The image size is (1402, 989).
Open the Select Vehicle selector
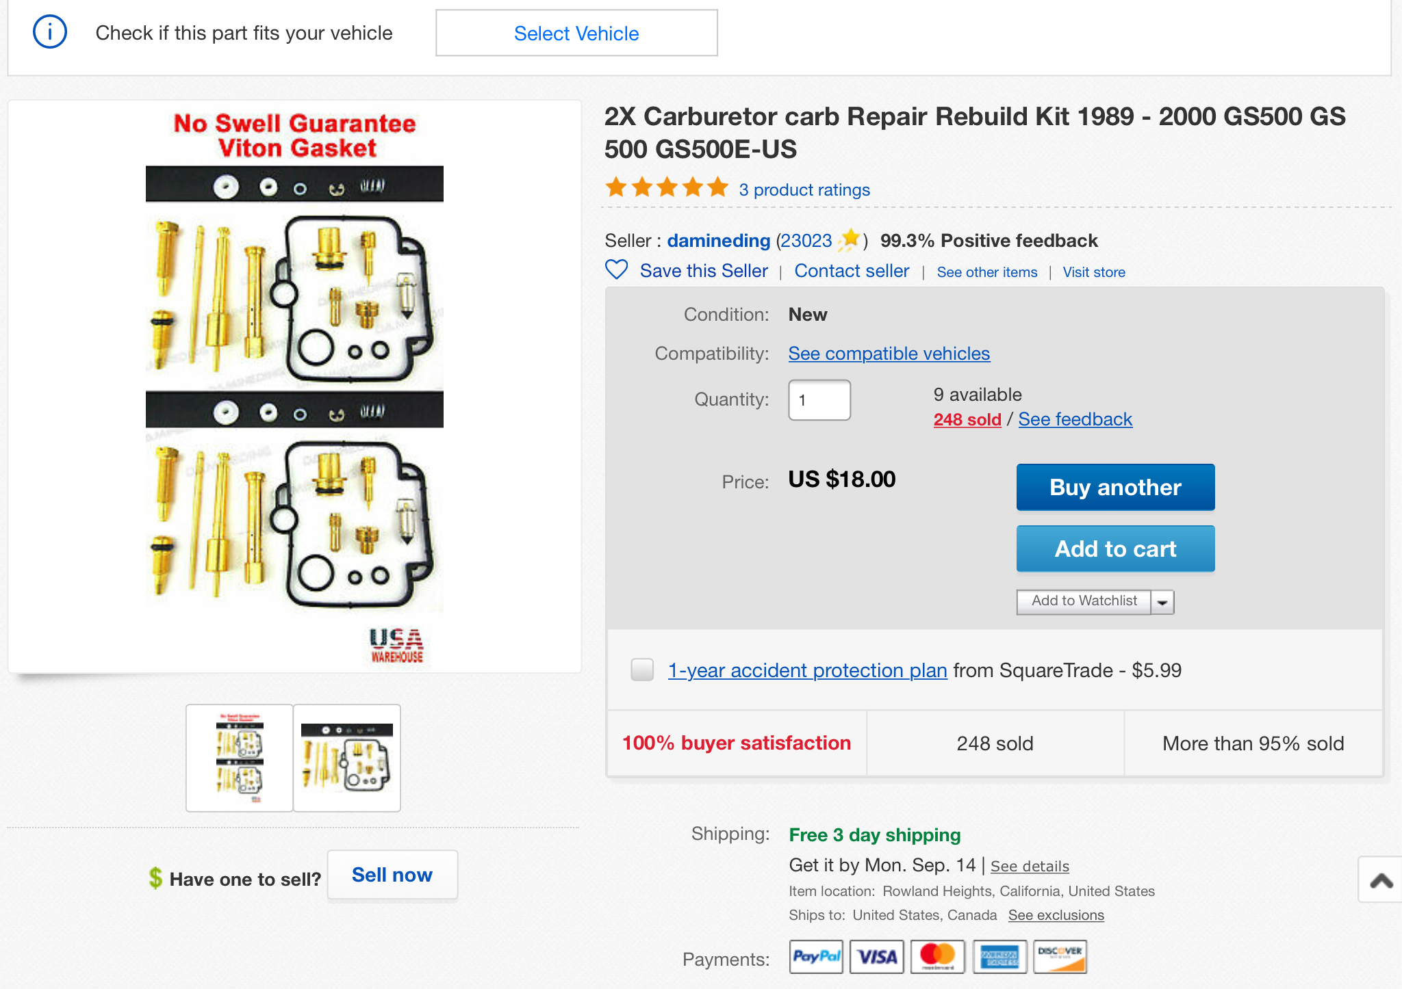point(576,33)
